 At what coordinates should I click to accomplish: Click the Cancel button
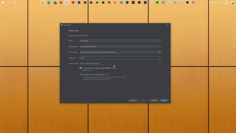tap(154, 100)
